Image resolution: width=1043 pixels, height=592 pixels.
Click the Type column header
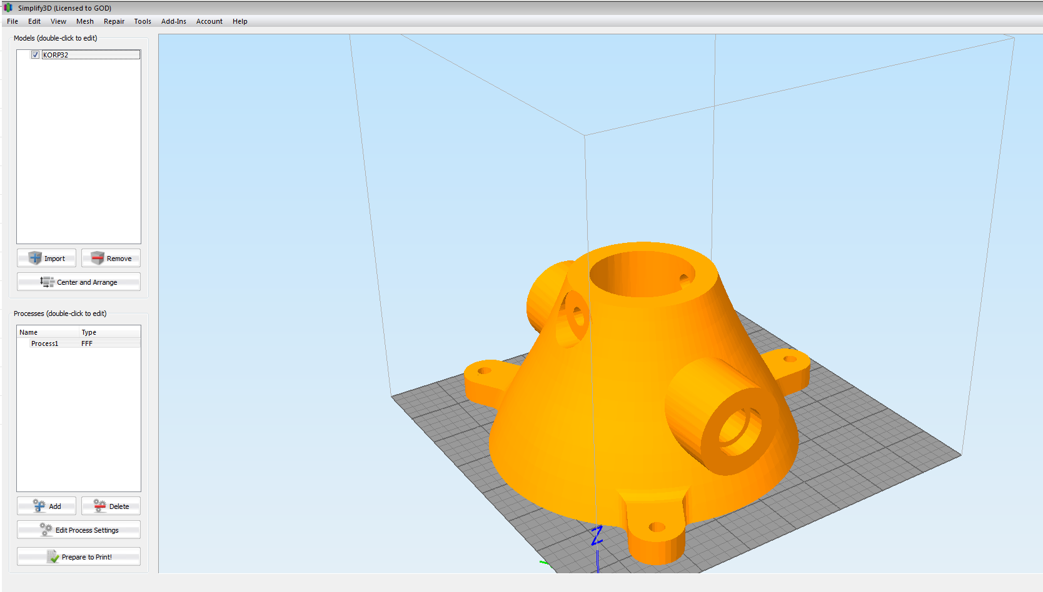click(89, 332)
